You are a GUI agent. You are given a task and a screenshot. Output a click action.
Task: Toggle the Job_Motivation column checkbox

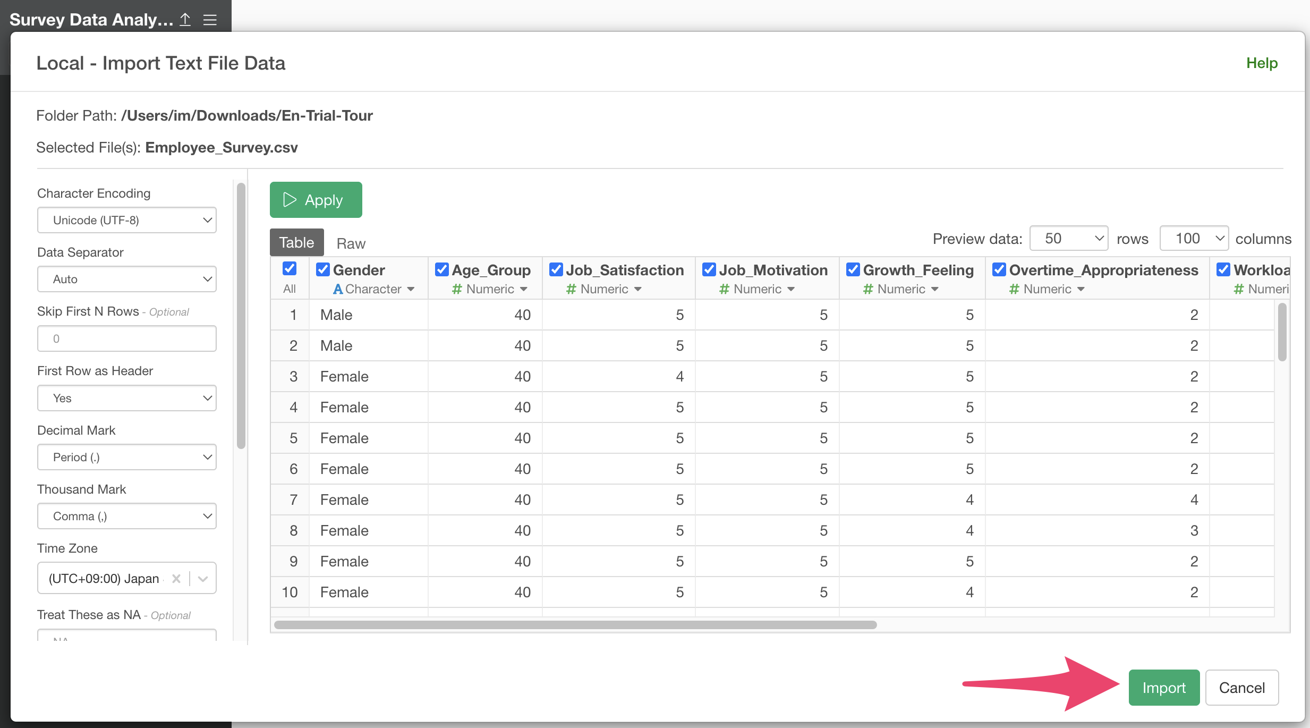[x=709, y=269]
